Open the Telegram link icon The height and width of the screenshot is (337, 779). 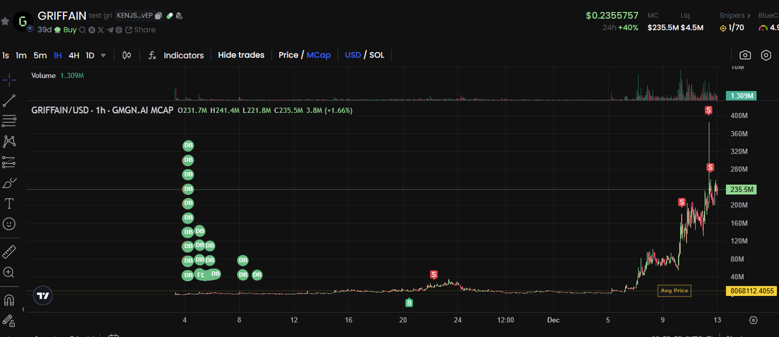(x=110, y=30)
